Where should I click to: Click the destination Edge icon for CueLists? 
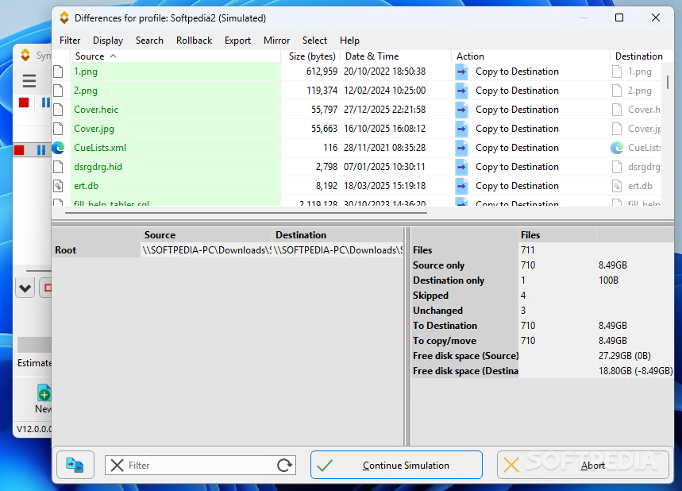(x=617, y=148)
